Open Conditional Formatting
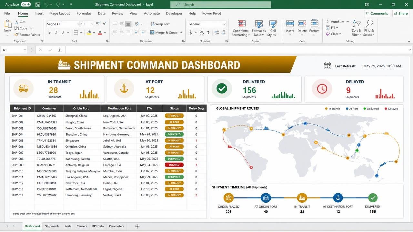Viewport: 413px width, 232px height. (241, 28)
